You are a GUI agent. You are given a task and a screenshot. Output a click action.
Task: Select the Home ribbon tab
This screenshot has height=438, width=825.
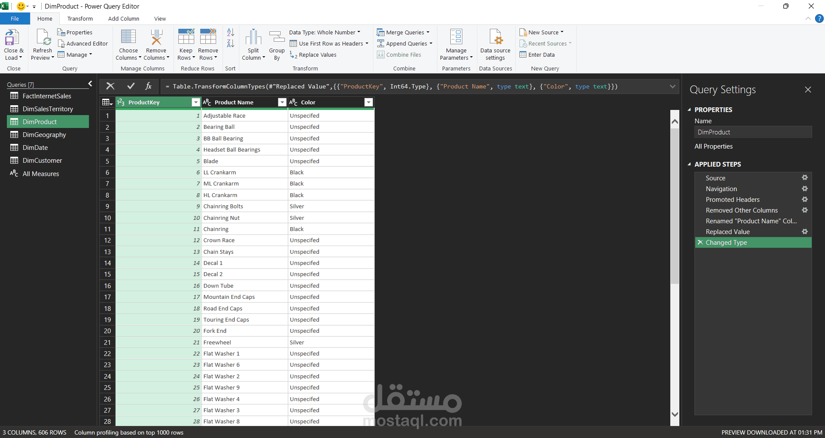click(x=45, y=18)
